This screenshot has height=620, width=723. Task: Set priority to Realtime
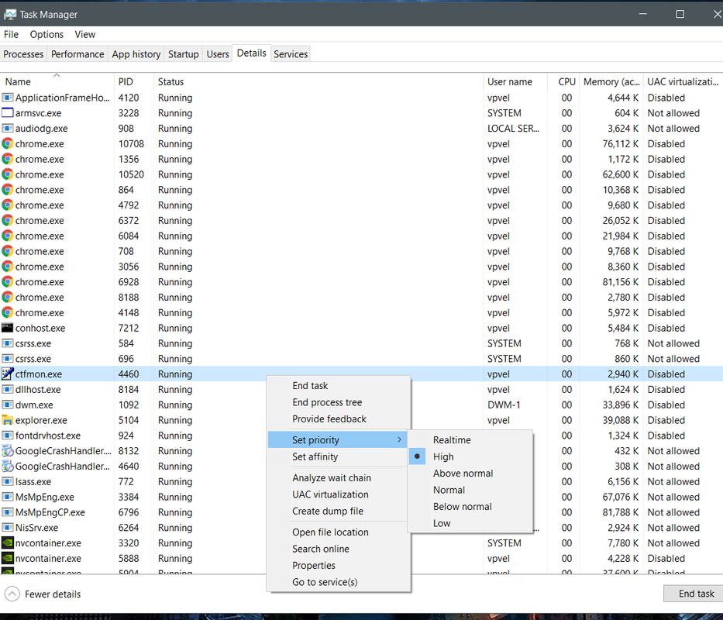(x=470, y=439)
